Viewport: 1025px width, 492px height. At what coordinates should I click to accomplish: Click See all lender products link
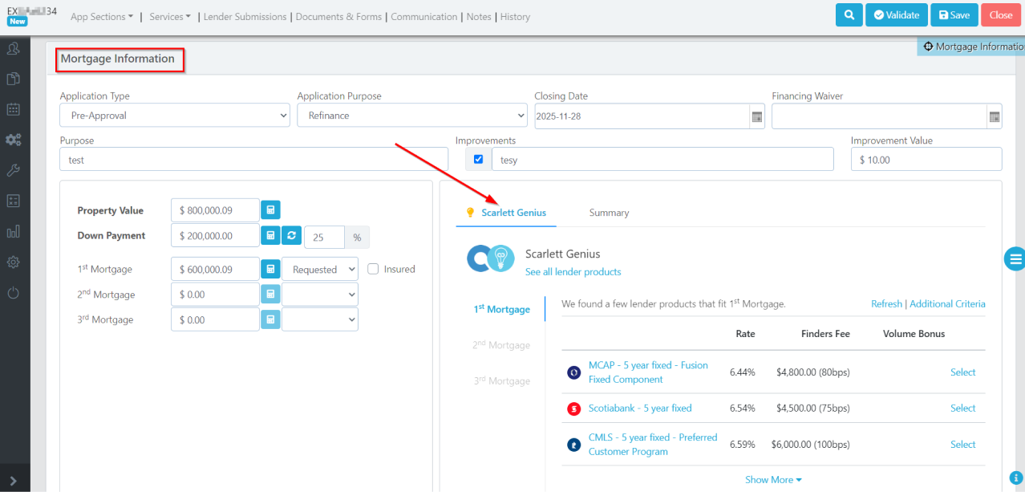[573, 272]
